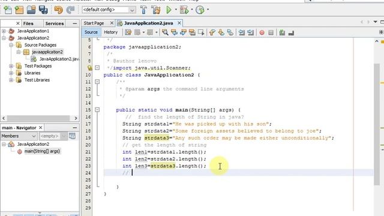384x216 pixels.
Task: Run the project with green play icon
Action: (169, 10)
